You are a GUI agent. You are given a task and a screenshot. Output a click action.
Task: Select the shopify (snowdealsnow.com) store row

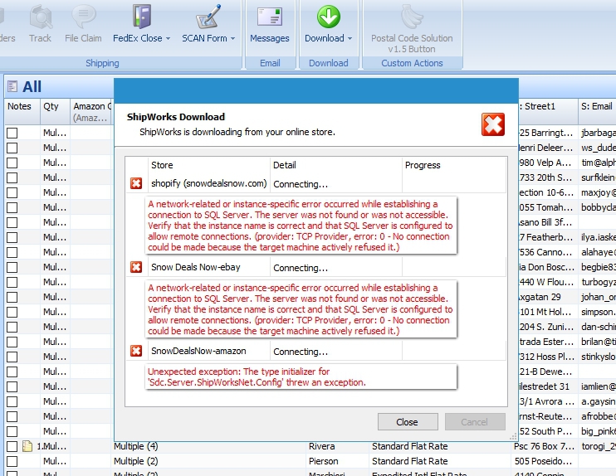(315, 183)
